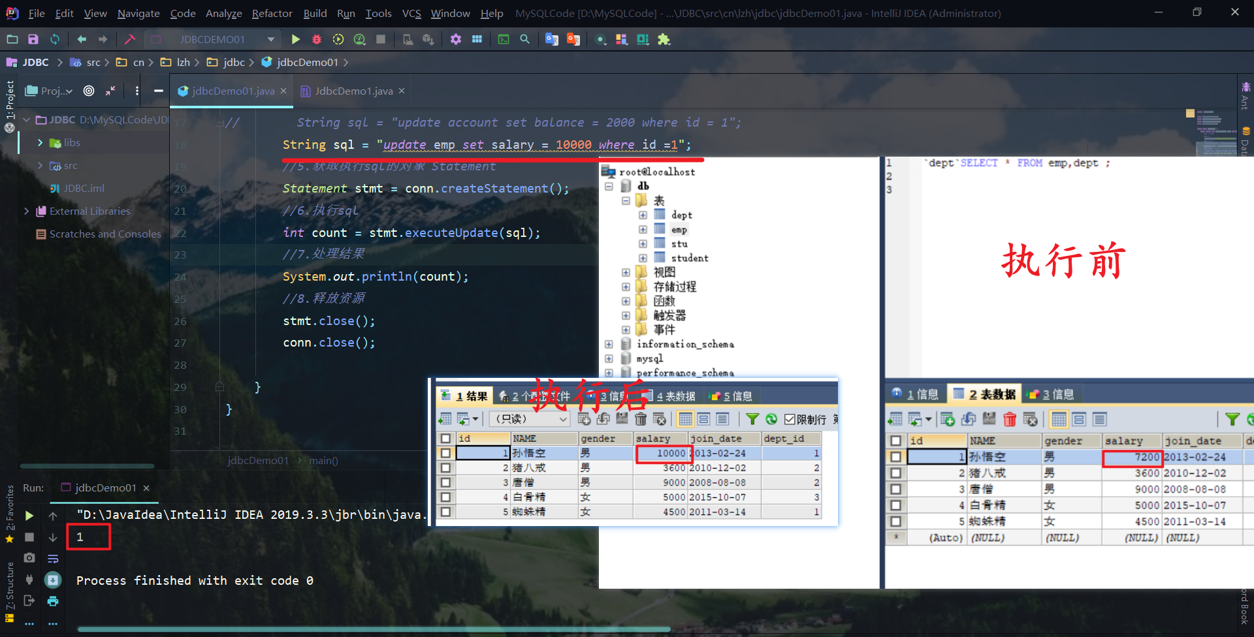Switch to JdbcDemo1.java editor tab
Viewport: 1254px width, 637px height.
pos(353,91)
